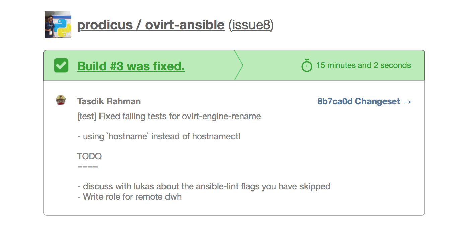Screen dimensions: 467x229
Task: Click the line mentioning hostnamectl
Action: point(159,136)
